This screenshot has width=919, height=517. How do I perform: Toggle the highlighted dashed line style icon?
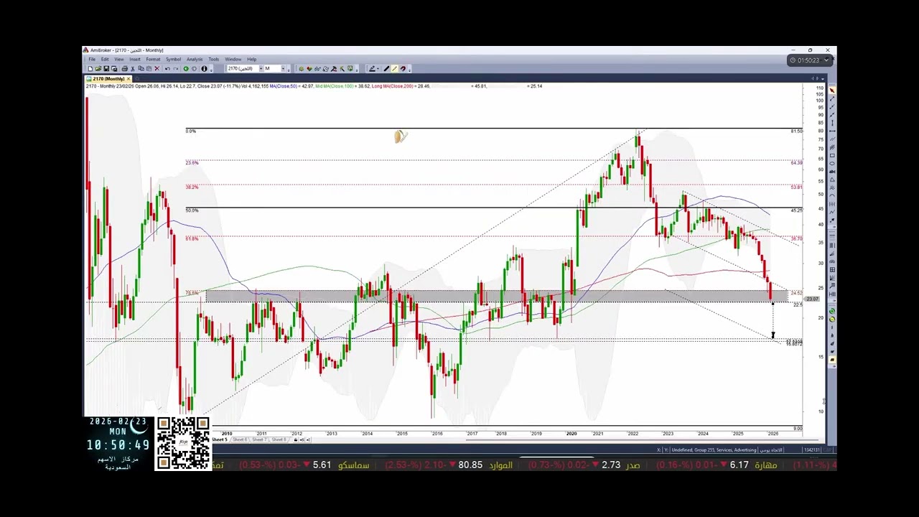(394, 68)
